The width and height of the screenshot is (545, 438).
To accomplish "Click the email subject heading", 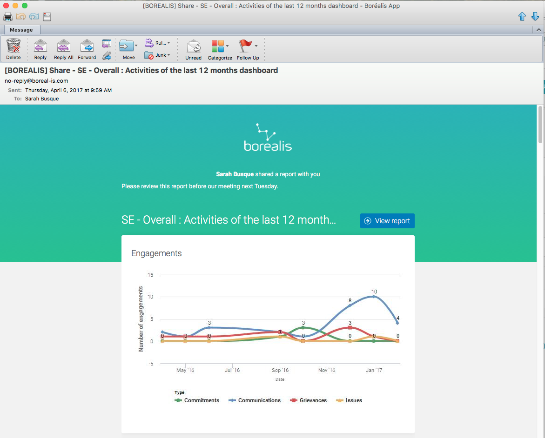I will [141, 71].
